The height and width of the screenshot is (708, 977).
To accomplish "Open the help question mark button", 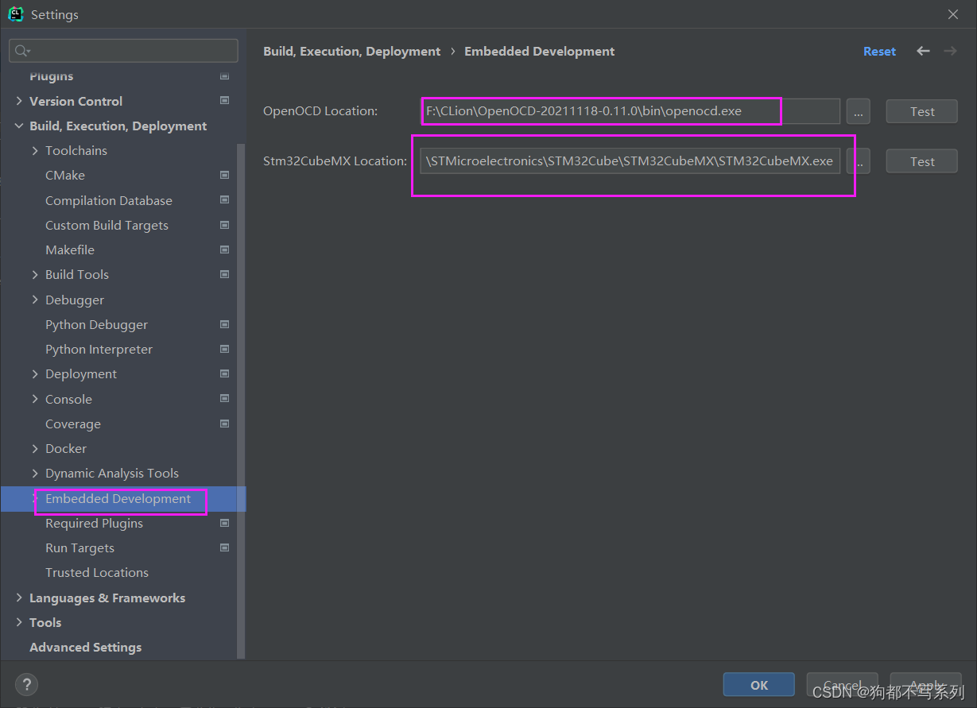I will click(27, 684).
